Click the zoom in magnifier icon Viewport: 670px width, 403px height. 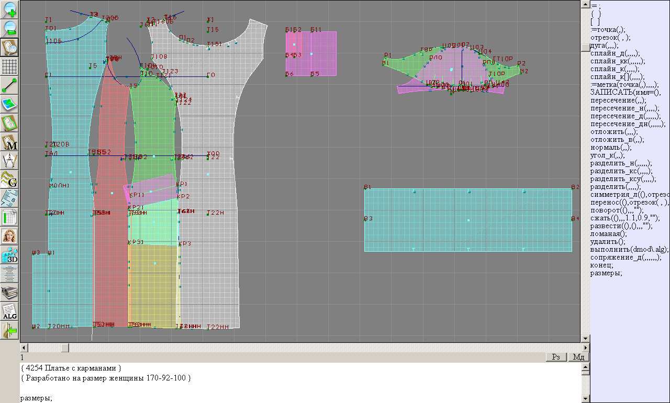coord(10,9)
